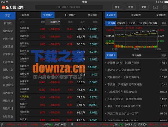Focus the stock code search field
This screenshot has height=127, width=168.
69,7
